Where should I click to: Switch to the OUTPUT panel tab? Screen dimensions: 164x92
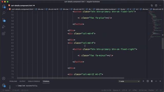(22, 81)
